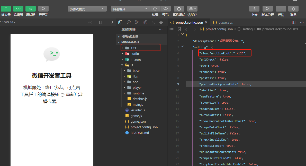This screenshot has width=306, height=166.
Task: Click the minified true line in the editor
Action: (213, 90)
